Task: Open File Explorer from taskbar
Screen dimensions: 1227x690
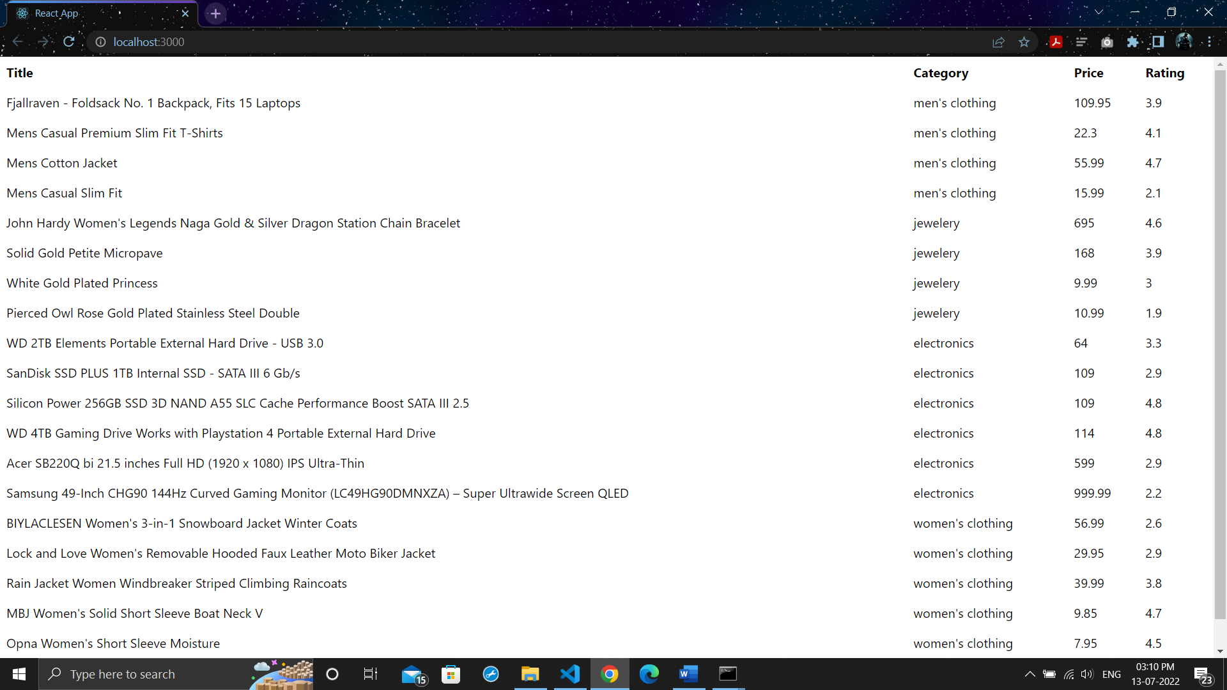Action: (x=530, y=674)
